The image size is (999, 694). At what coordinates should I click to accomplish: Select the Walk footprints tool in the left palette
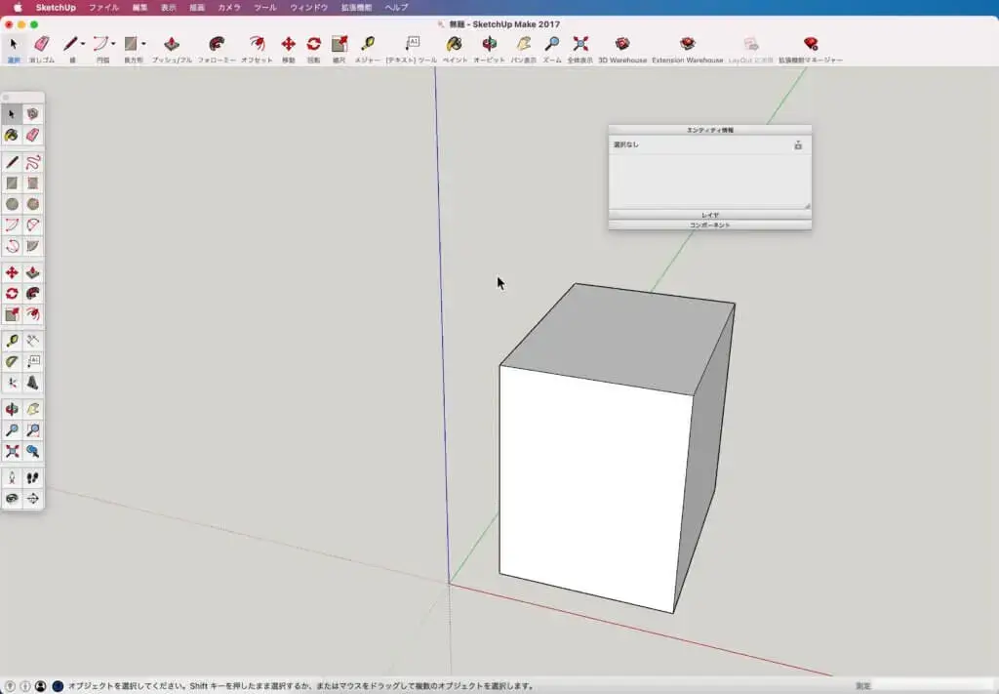tap(32, 478)
